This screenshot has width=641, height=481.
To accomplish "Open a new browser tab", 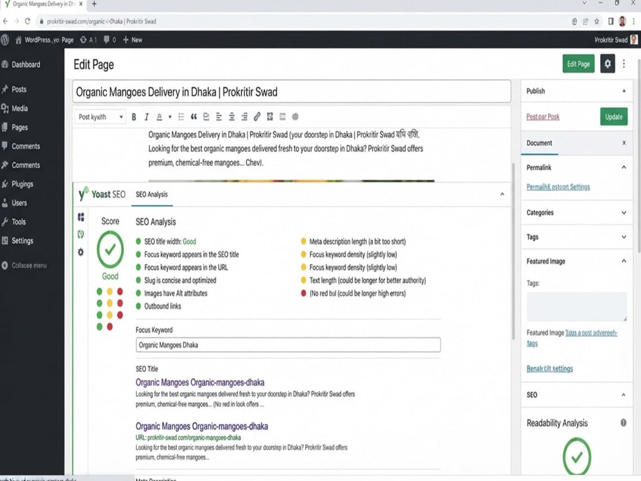I will point(94,4).
